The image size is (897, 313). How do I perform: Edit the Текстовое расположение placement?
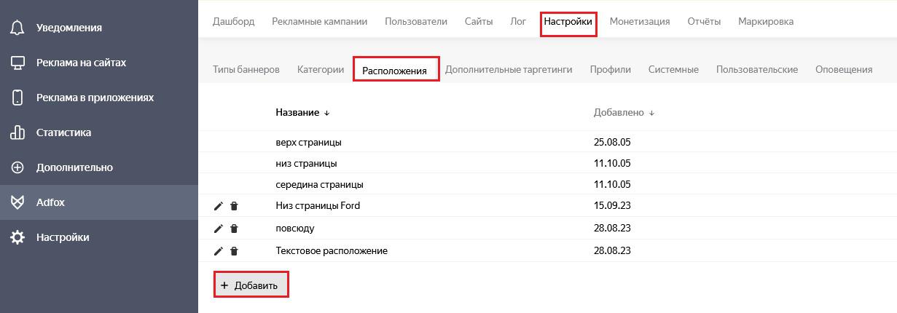click(219, 251)
